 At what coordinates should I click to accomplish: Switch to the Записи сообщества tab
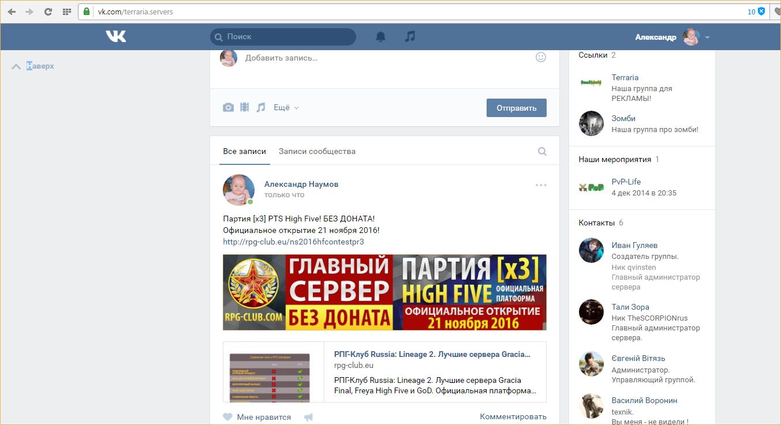pyautogui.click(x=317, y=152)
